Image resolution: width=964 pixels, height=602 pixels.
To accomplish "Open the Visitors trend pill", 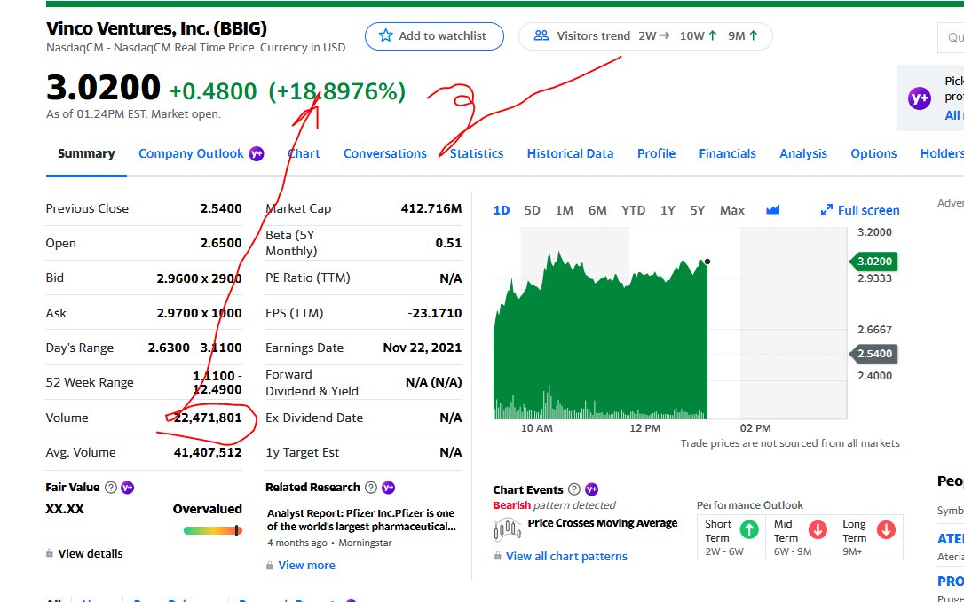I will click(x=645, y=36).
